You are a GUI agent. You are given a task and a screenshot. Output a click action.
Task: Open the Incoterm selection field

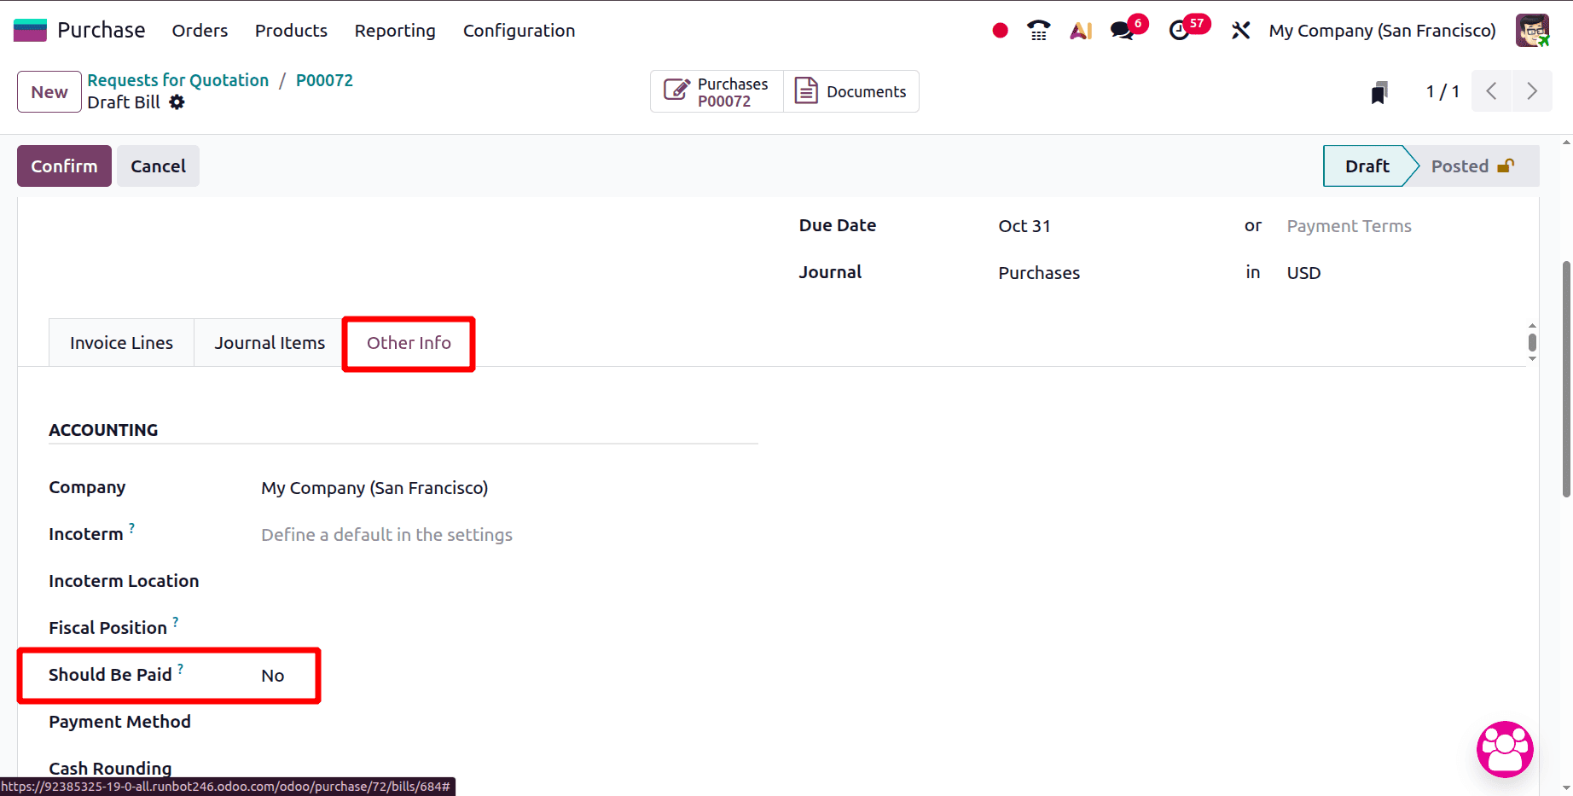click(386, 534)
